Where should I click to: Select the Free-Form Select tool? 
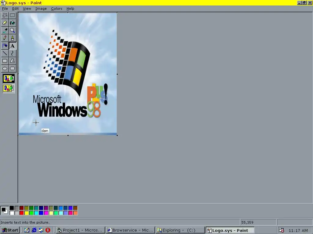pyautogui.click(x=5, y=15)
